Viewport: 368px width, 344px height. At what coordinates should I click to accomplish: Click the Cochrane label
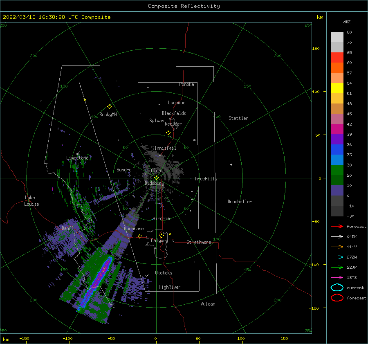point(134,229)
